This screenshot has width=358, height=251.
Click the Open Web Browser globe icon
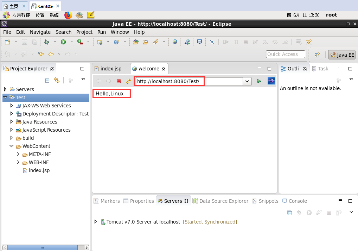175,42
